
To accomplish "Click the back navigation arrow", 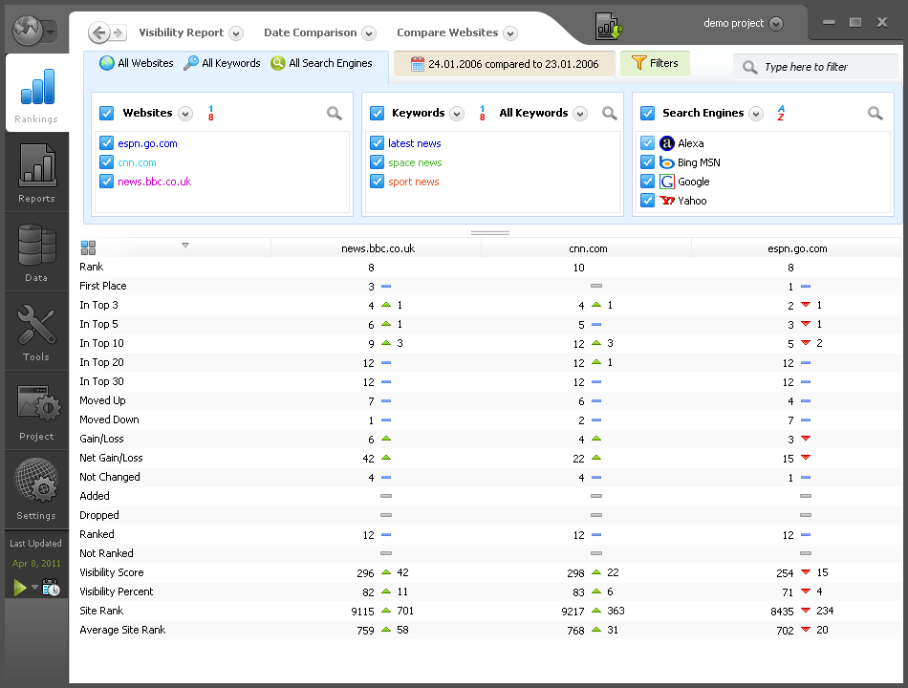I will point(99,33).
